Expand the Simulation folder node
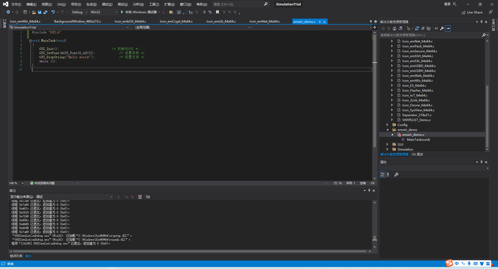 point(387,149)
